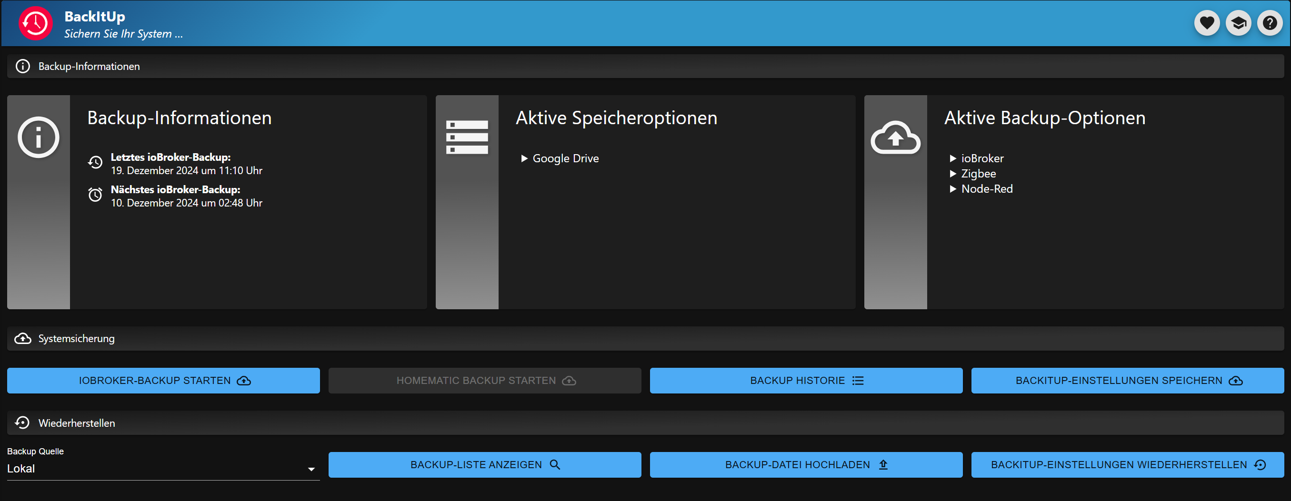Open the Backup Quelle dropdown showing Lokal
Image resolution: width=1291 pixels, height=501 pixels.
(163, 469)
